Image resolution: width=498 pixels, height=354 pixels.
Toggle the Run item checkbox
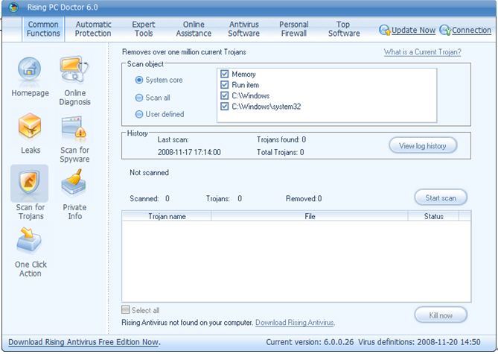click(x=224, y=85)
